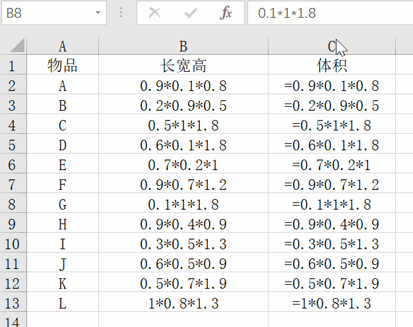
Task: Click cell containing 0.9*0.4*0.9 in column B
Action: pyautogui.click(x=183, y=222)
